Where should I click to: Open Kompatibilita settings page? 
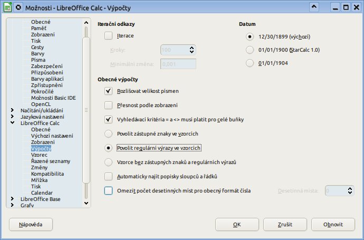point(47,174)
